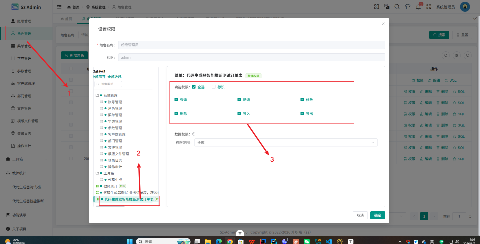
Task: Click the 搜索菜单 input field
Action: point(108,84)
